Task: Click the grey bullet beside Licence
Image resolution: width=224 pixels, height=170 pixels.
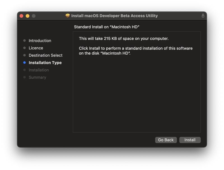Action: [24, 48]
